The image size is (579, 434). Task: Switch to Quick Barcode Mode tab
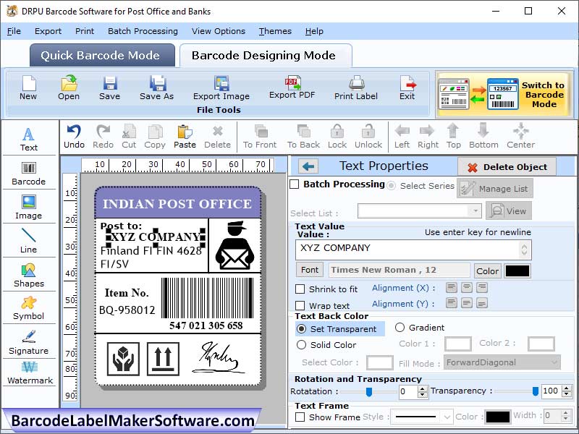[x=102, y=56]
